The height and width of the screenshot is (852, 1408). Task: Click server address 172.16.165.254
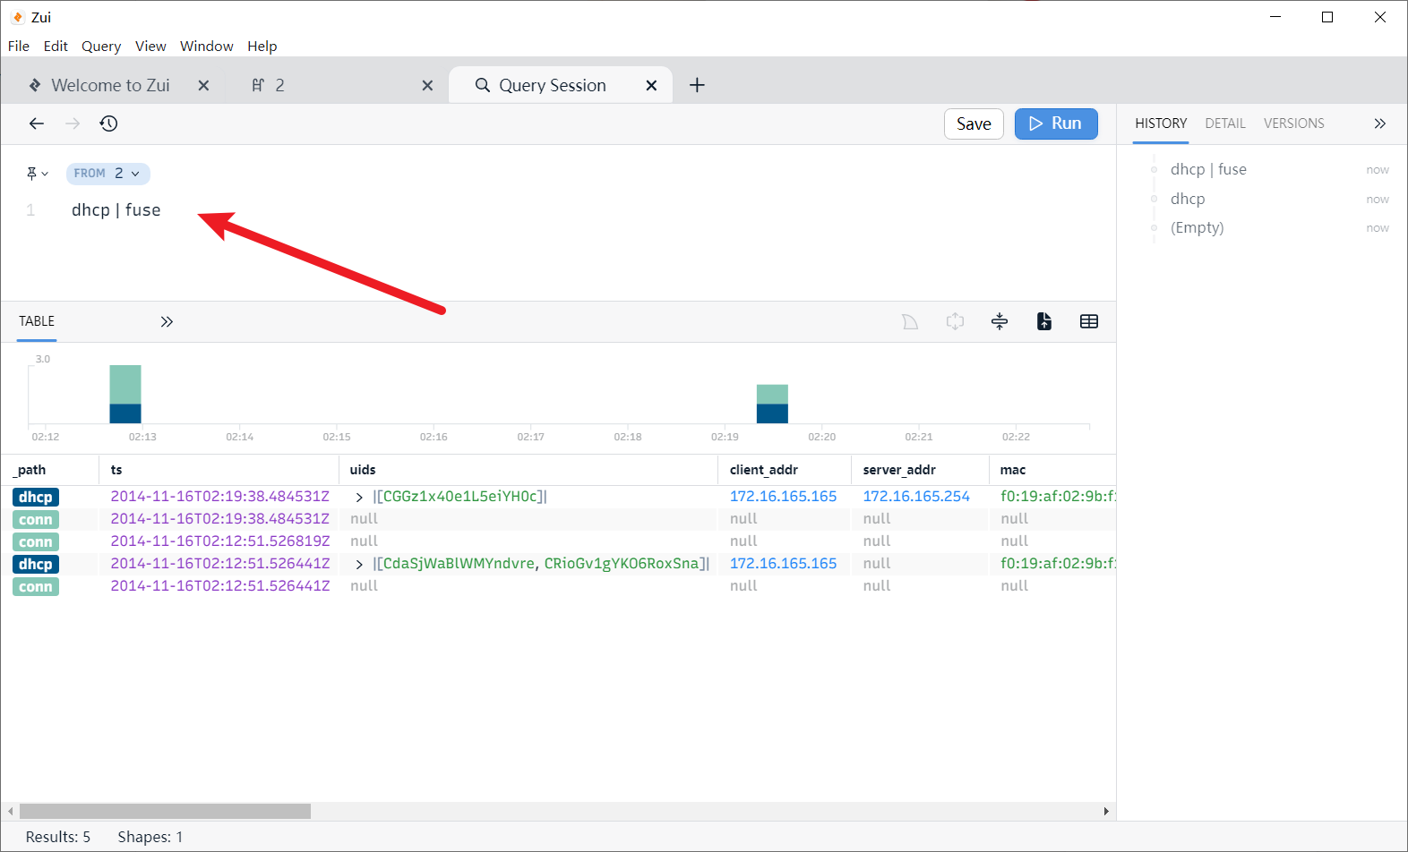(x=916, y=496)
